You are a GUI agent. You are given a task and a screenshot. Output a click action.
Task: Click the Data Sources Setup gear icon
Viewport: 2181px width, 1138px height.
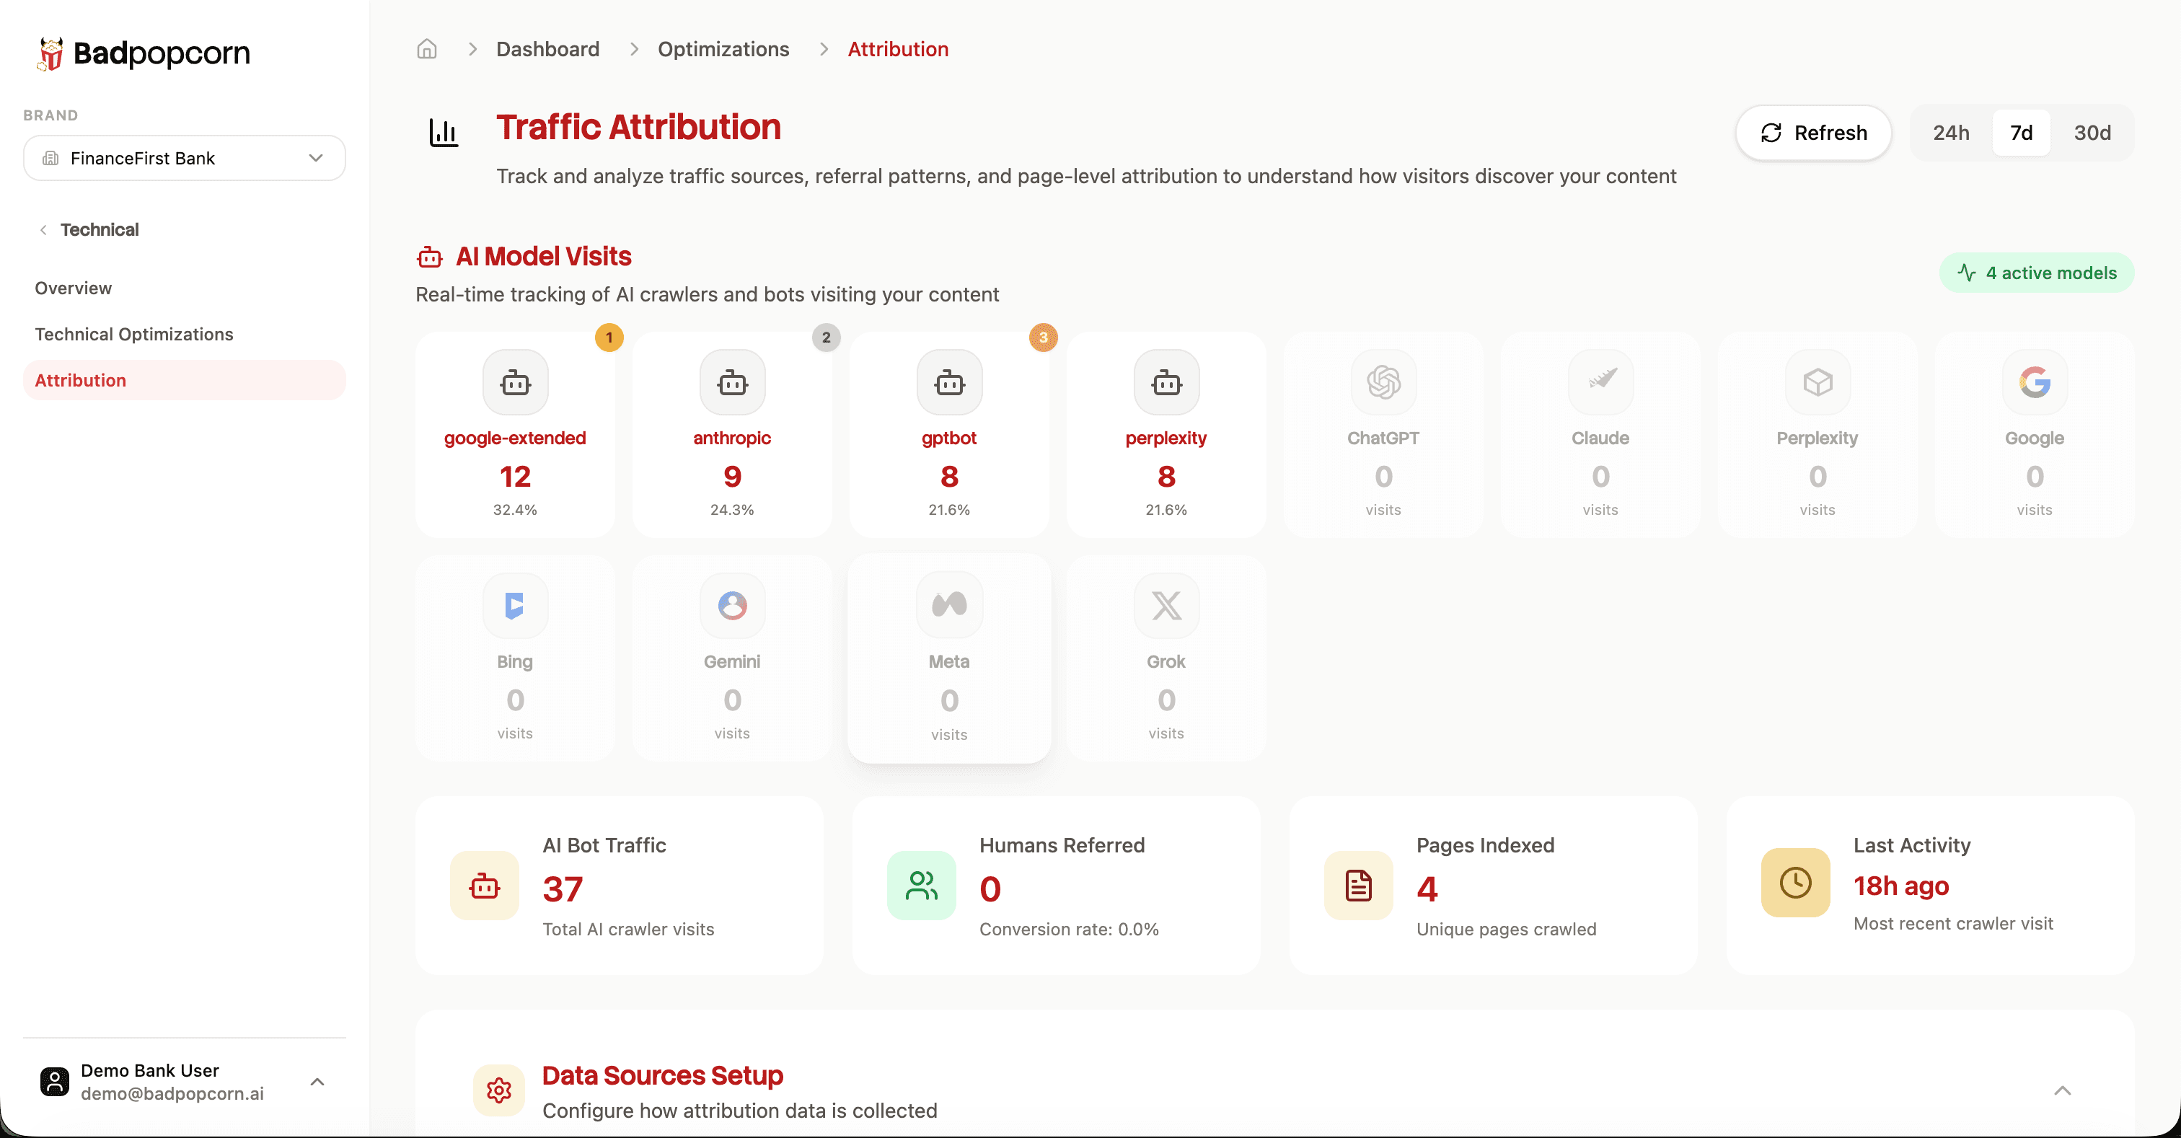[x=498, y=1090]
